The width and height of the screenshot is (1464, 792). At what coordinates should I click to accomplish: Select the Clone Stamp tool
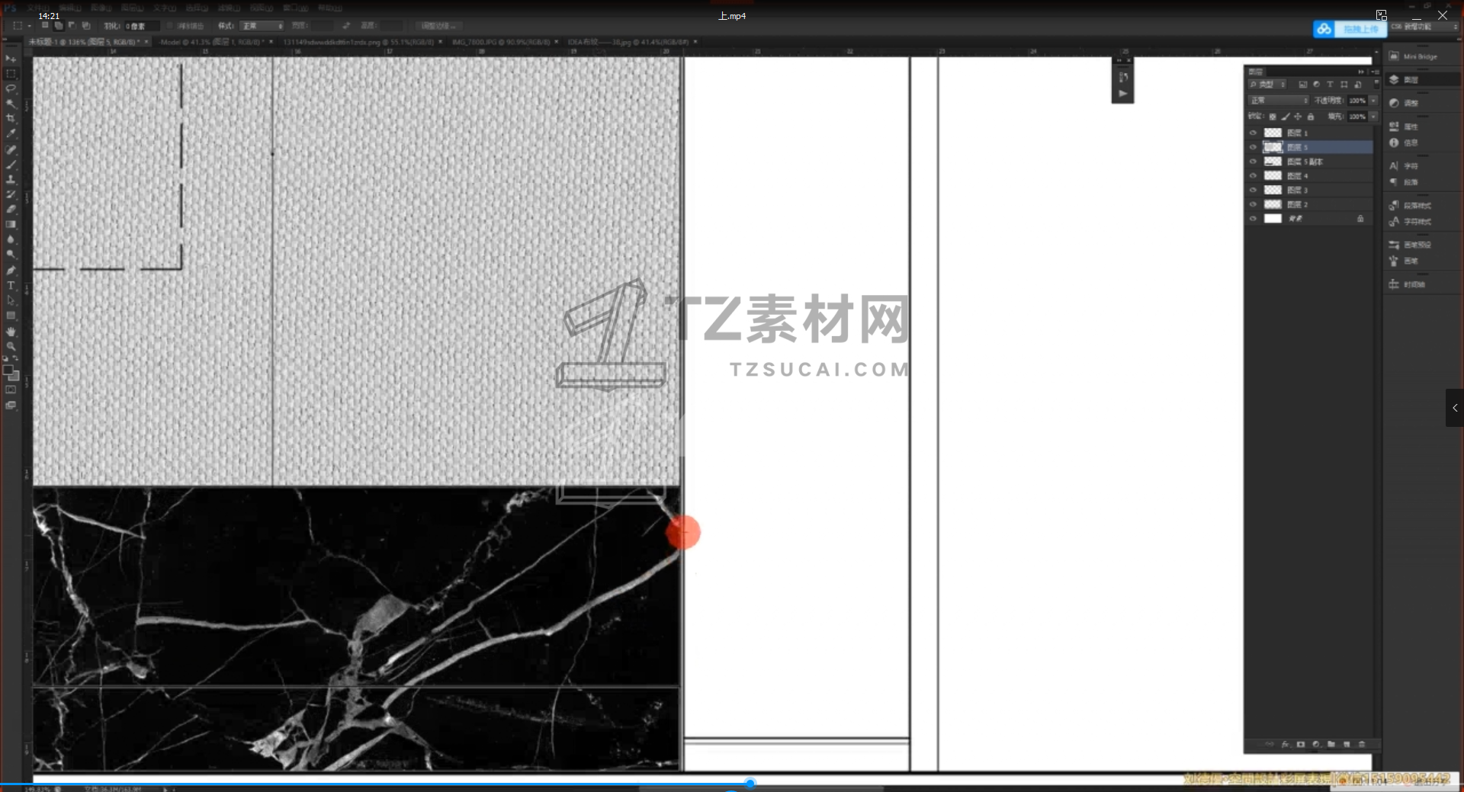[x=11, y=180]
